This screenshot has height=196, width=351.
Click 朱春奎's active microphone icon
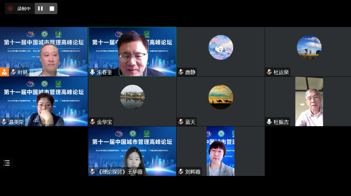tap(92, 72)
